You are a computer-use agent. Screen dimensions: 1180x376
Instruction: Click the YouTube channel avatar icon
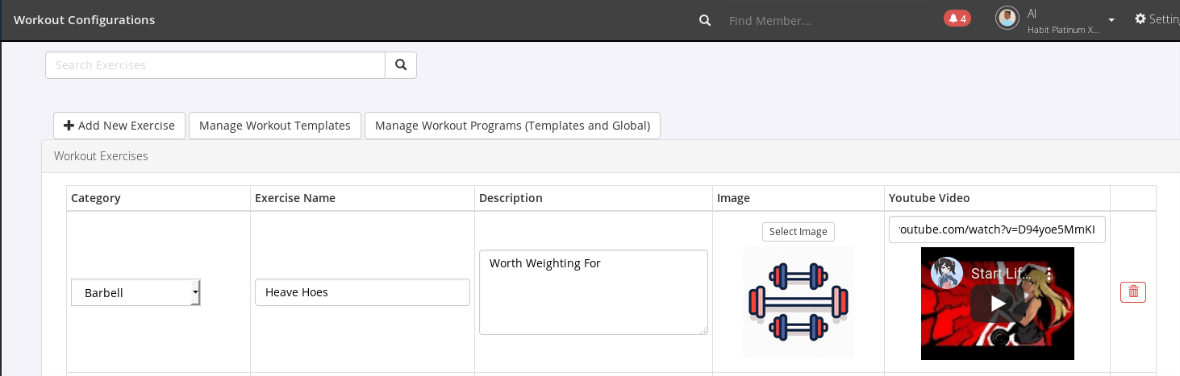pyautogui.click(x=947, y=273)
